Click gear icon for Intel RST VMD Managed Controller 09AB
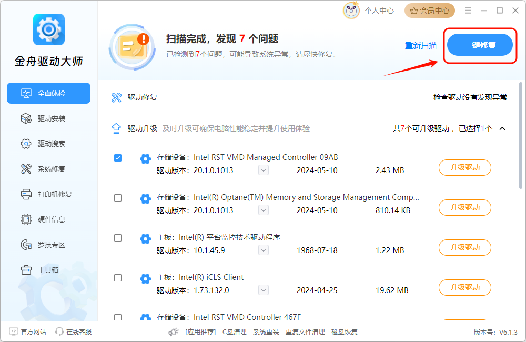 145,159
